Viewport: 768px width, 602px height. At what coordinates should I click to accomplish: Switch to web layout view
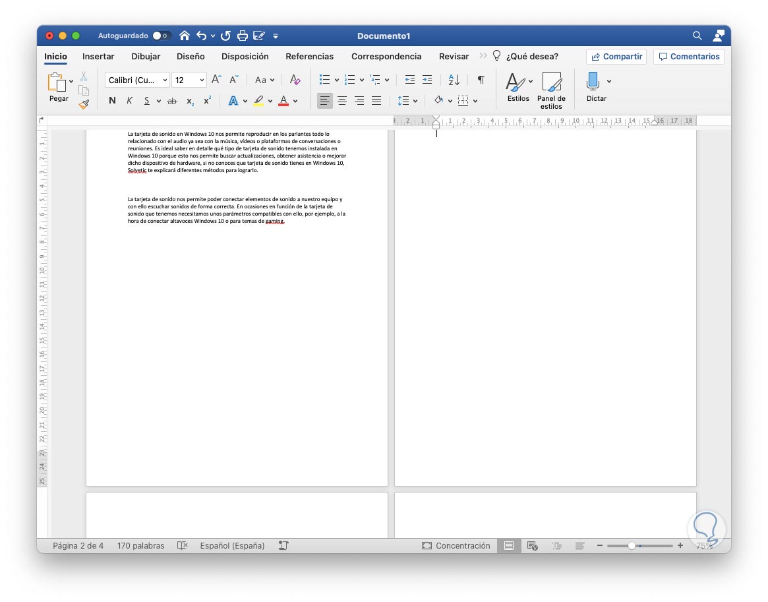(533, 546)
